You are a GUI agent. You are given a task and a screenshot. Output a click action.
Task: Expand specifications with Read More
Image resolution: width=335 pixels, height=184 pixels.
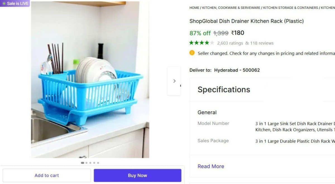[x=211, y=166]
